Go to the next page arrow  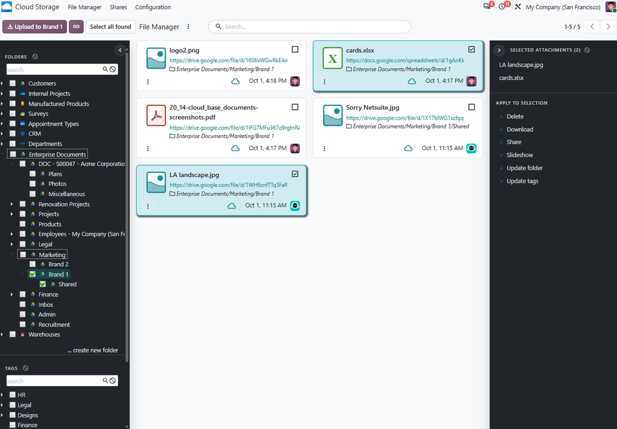(608, 27)
